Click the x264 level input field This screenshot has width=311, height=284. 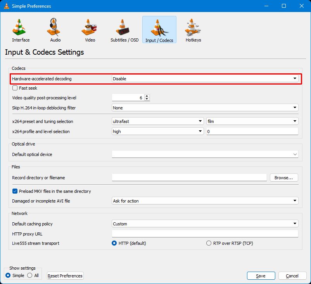(x=252, y=132)
